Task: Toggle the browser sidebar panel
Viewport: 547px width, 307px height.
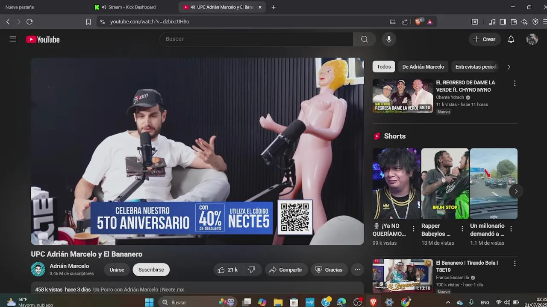Action: click(x=503, y=22)
